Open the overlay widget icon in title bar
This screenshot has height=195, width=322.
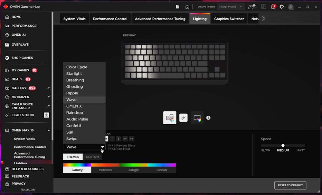178,7
